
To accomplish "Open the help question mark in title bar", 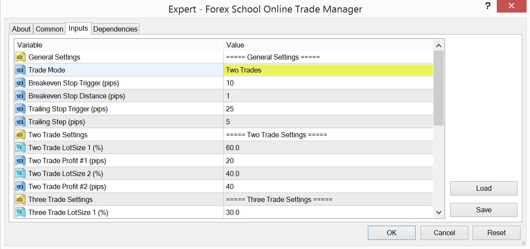I will [x=488, y=6].
